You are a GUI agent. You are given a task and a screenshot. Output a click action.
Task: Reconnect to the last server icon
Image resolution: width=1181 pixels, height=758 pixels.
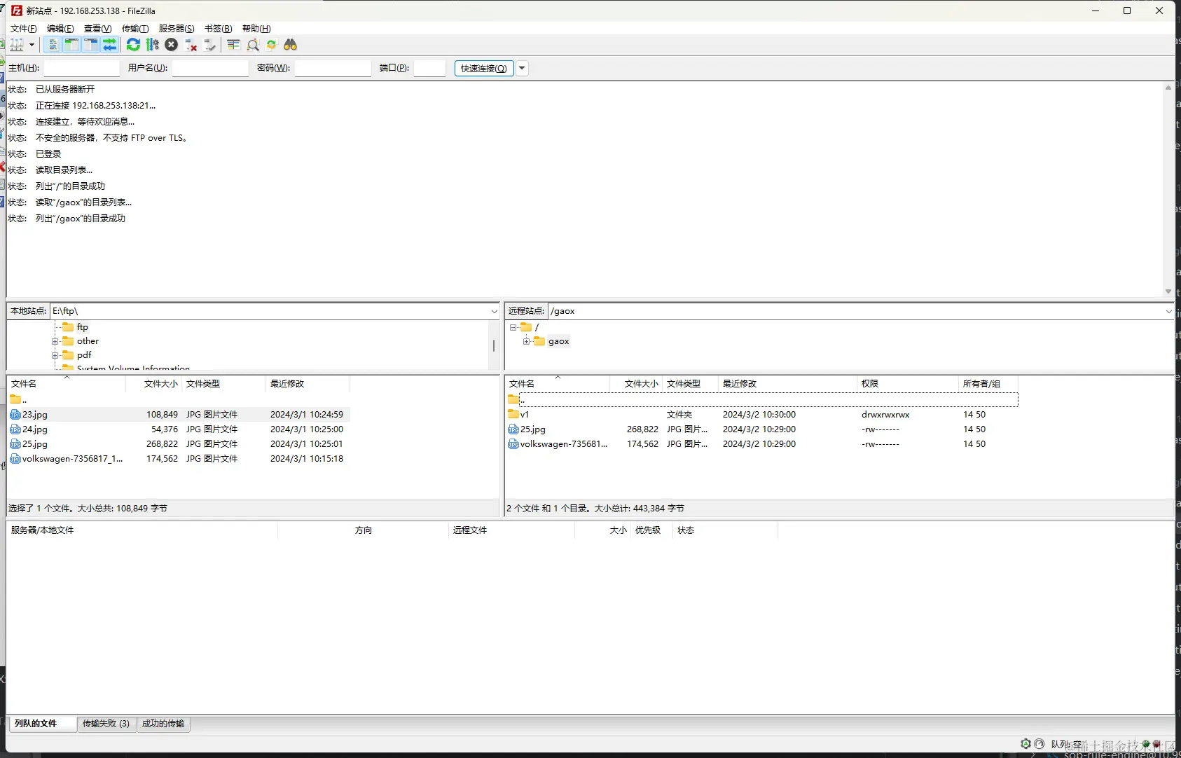tap(209, 45)
